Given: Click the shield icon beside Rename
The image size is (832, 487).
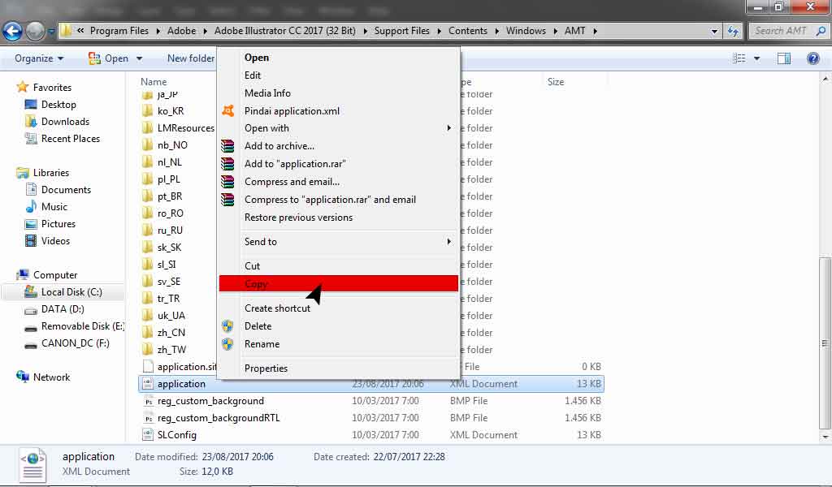Looking at the screenshot, I should point(227,344).
